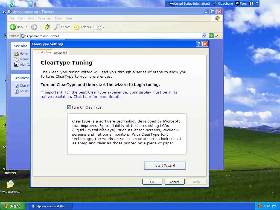
Task: Click the Start Wizard button
Action: pos(165,165)
